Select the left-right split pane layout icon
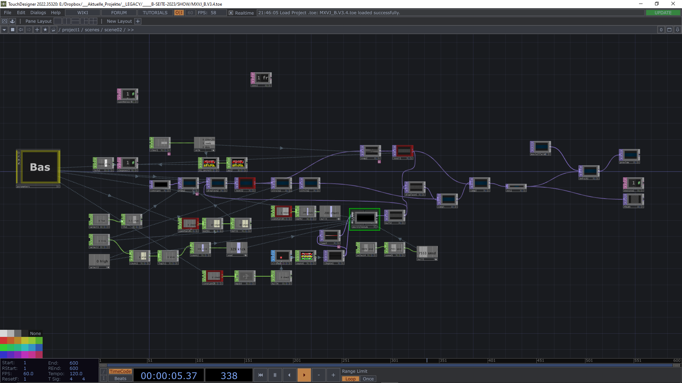 click(66, 21)
